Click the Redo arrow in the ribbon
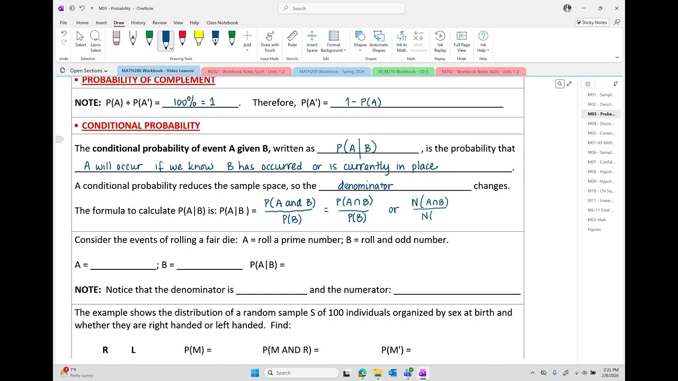Image resolution: width=678 pixels, height=381 pixels. click(x=64, y=42)
